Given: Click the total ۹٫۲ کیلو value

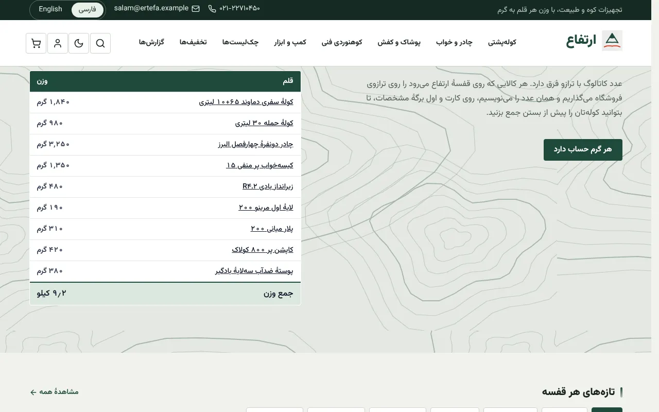Looking at the screenshot, I should point(51,294).
